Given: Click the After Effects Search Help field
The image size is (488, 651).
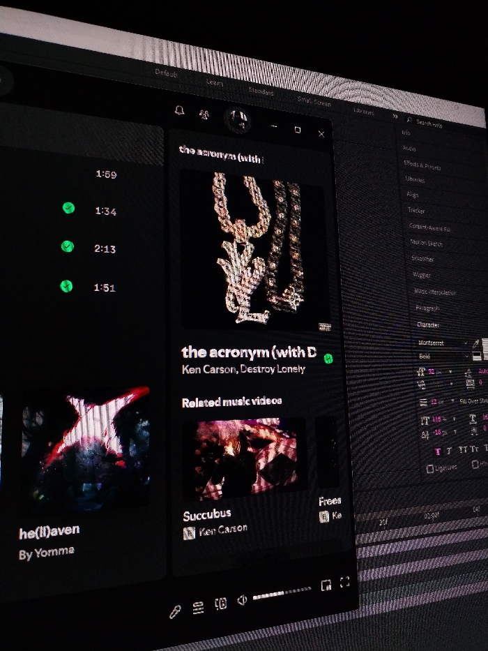Looking at the screenshot, I should click(444, 126).
